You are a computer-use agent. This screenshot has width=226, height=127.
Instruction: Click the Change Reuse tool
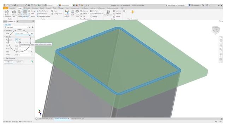point(57,14)
